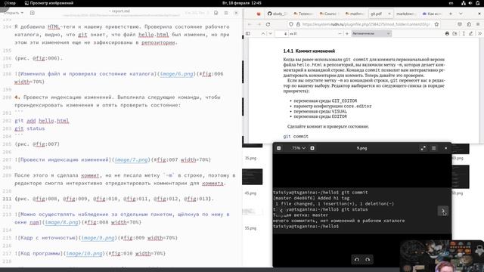484x272 pixels.
Task: Open the PDF automatic zoom dropdown
Action: pos(371,33)
